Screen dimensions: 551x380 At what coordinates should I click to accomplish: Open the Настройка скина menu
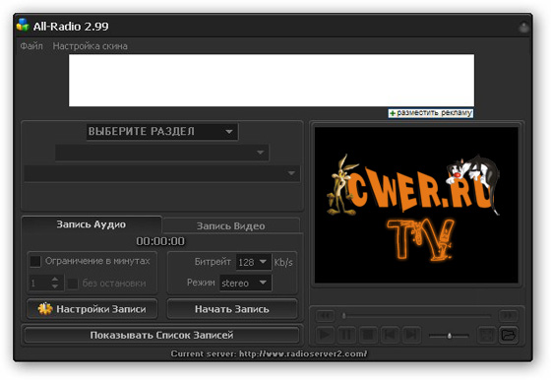click(90, 46)
